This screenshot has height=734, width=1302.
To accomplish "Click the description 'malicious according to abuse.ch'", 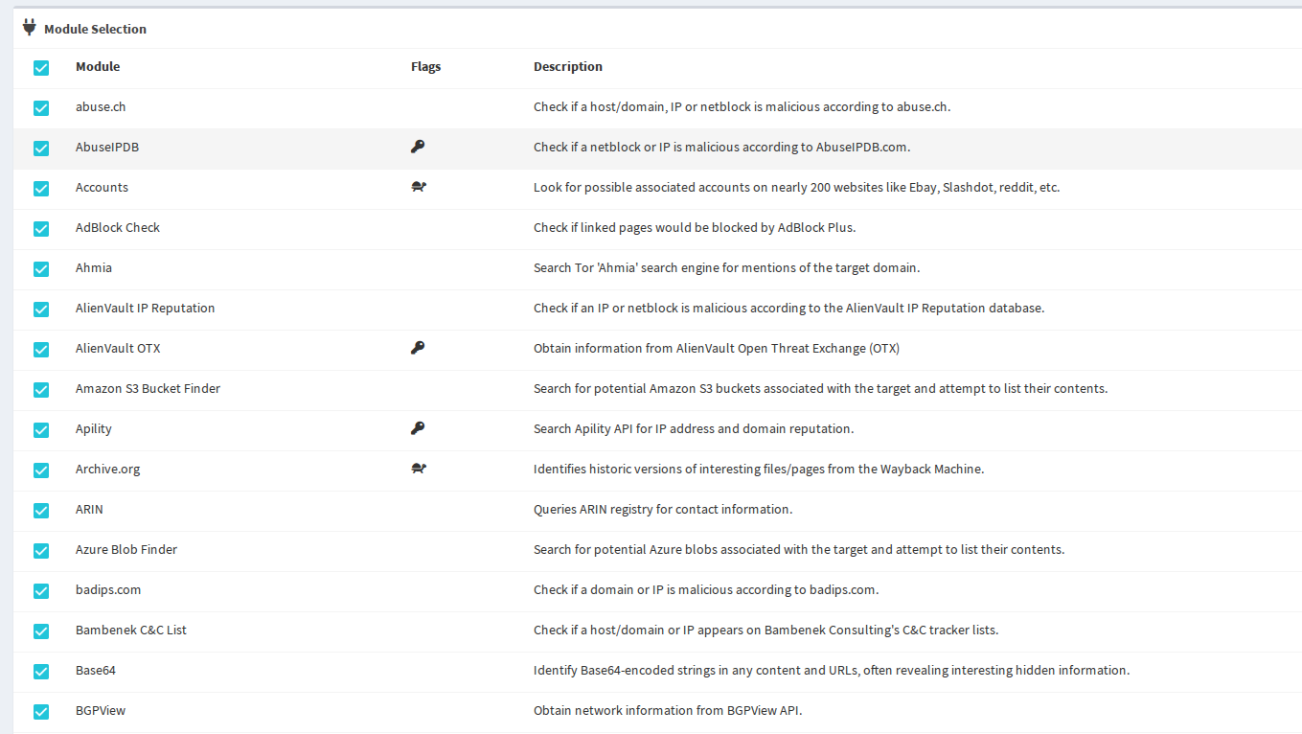I will click(x=742, y=106).
